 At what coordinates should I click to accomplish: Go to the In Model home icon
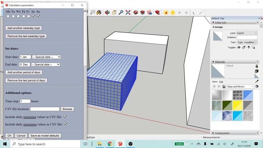[224, 86]
